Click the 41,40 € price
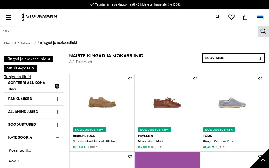This screenshot has width=269, height=168. pyautogui.click(x=208, y=147)
